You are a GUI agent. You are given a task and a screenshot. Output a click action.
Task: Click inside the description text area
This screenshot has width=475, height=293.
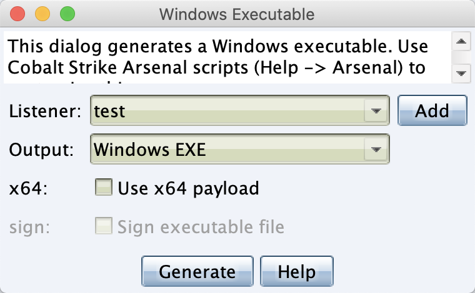point(225,57)
